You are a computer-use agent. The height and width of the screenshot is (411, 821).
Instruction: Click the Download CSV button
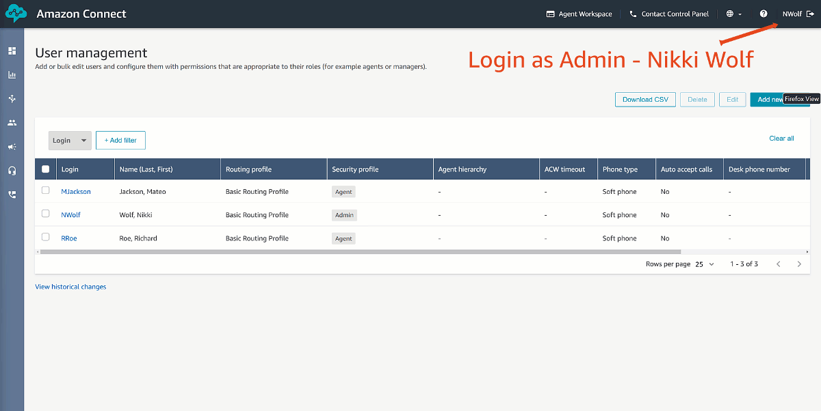click(x=645, y=100)
